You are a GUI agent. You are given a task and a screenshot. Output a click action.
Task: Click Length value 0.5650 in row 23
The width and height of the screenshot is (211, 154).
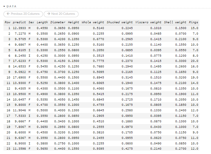[x=42, y=149]
